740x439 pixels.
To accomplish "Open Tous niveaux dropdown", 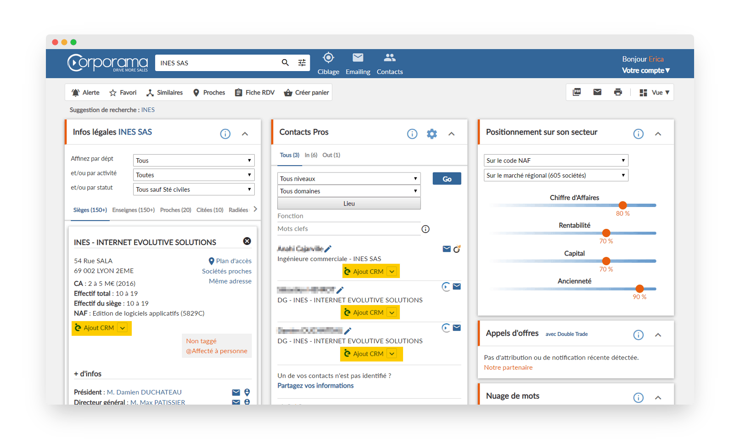I will [349, 178].
